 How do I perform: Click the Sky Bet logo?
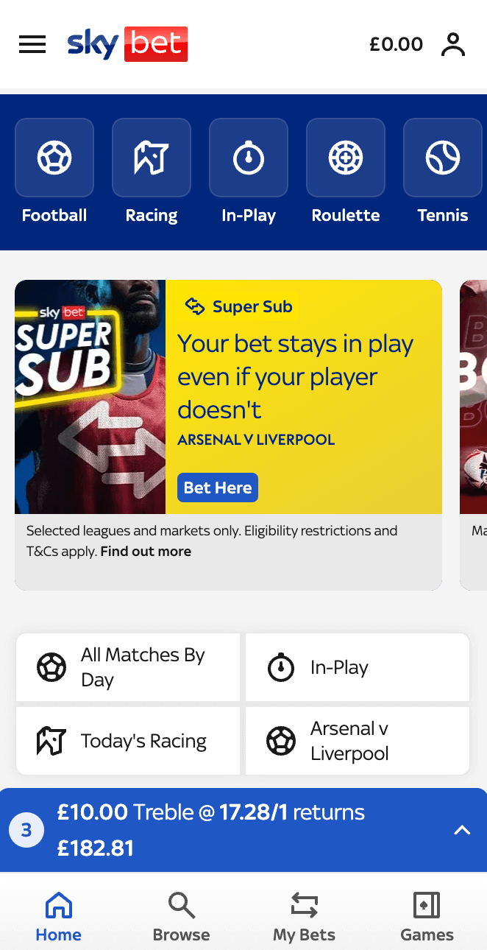point(127,44)
